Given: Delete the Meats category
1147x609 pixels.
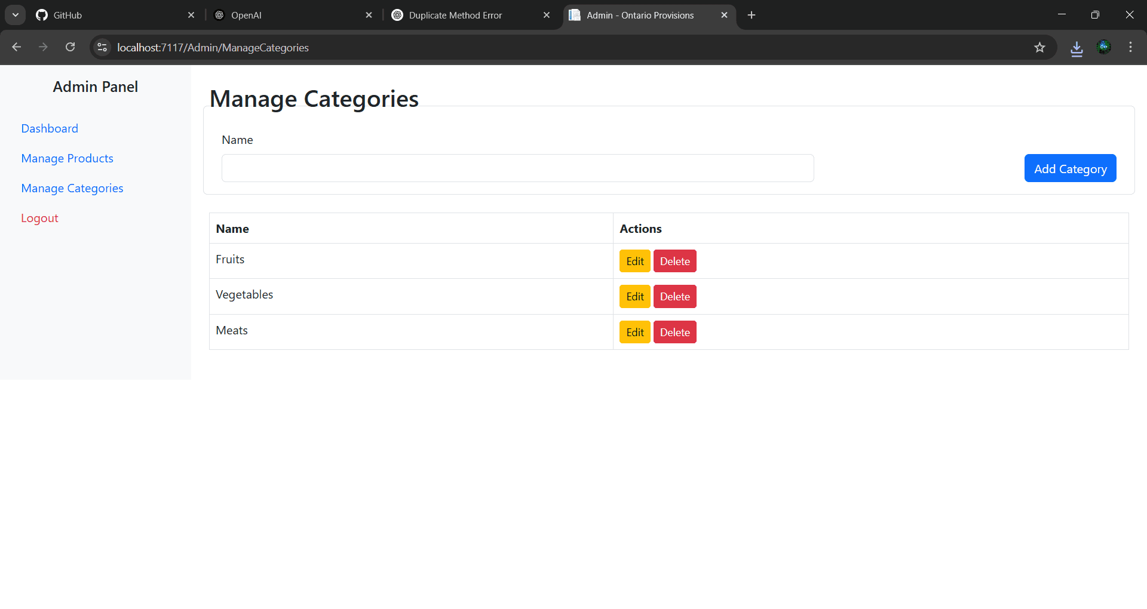Looking at the screenshot, I should click(x=674, y=333).
